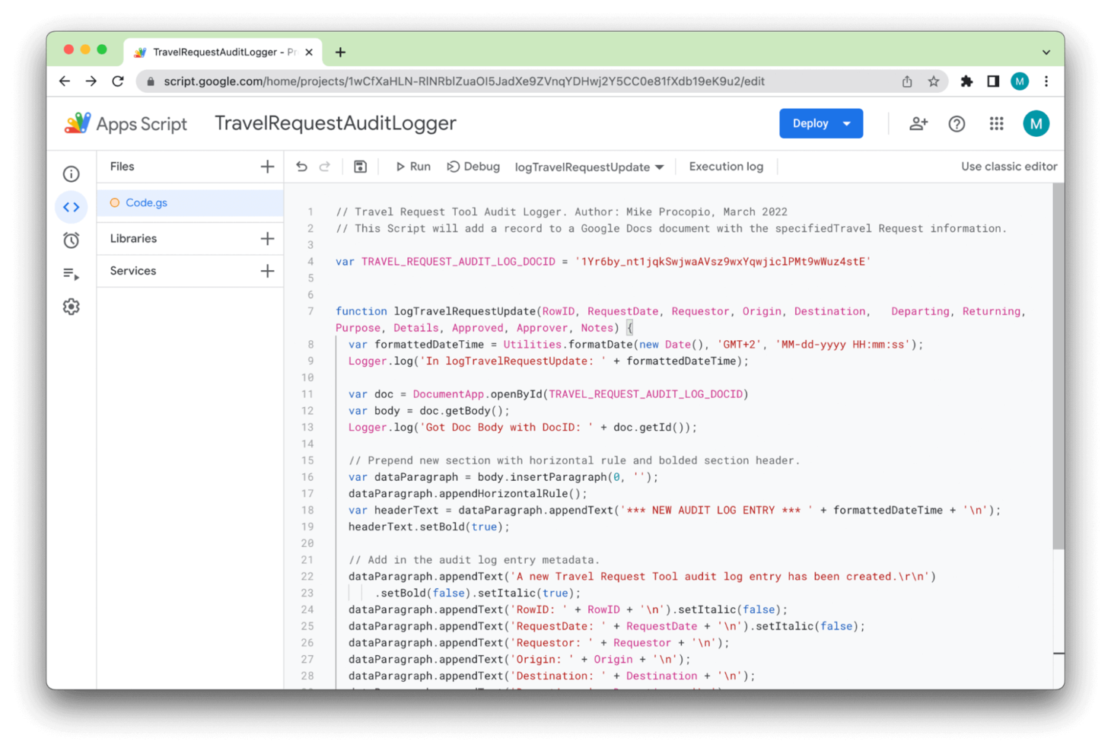Expand the Deploy dropdown arrow
1111x751 pixels.
[x=845, y=123]
